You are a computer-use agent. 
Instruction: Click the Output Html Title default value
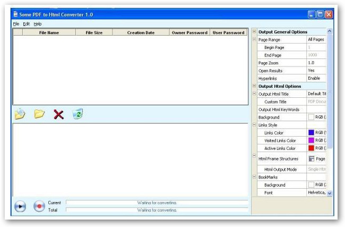click(316, 94)
